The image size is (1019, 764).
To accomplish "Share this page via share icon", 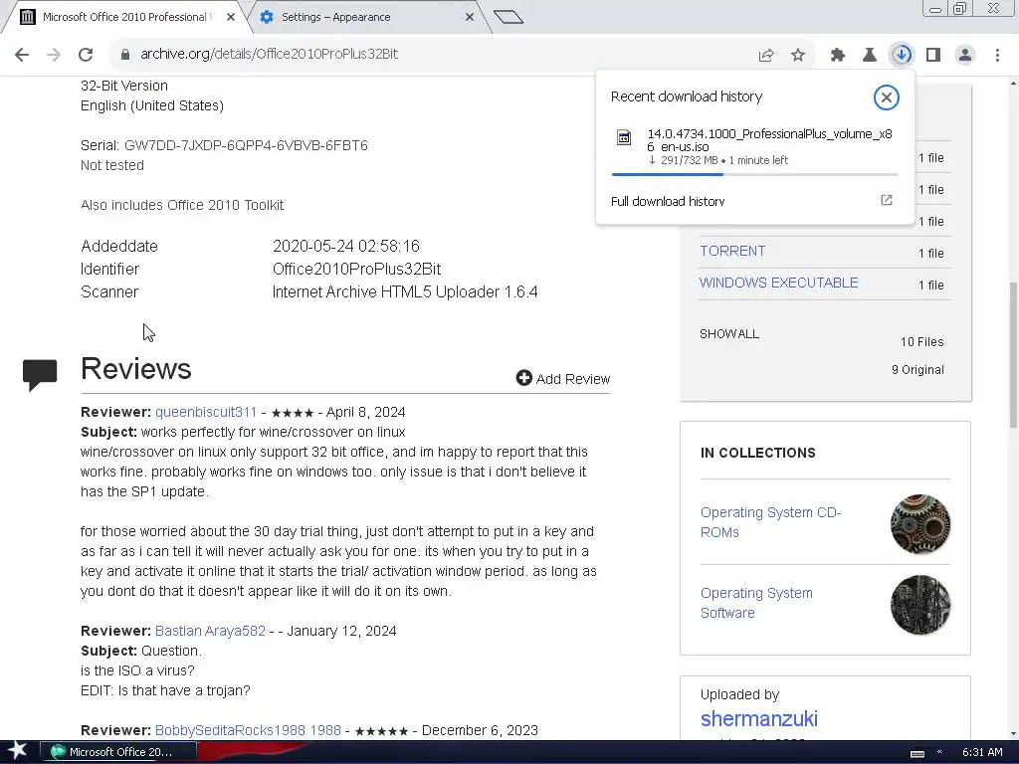I will tap(766, 56).
